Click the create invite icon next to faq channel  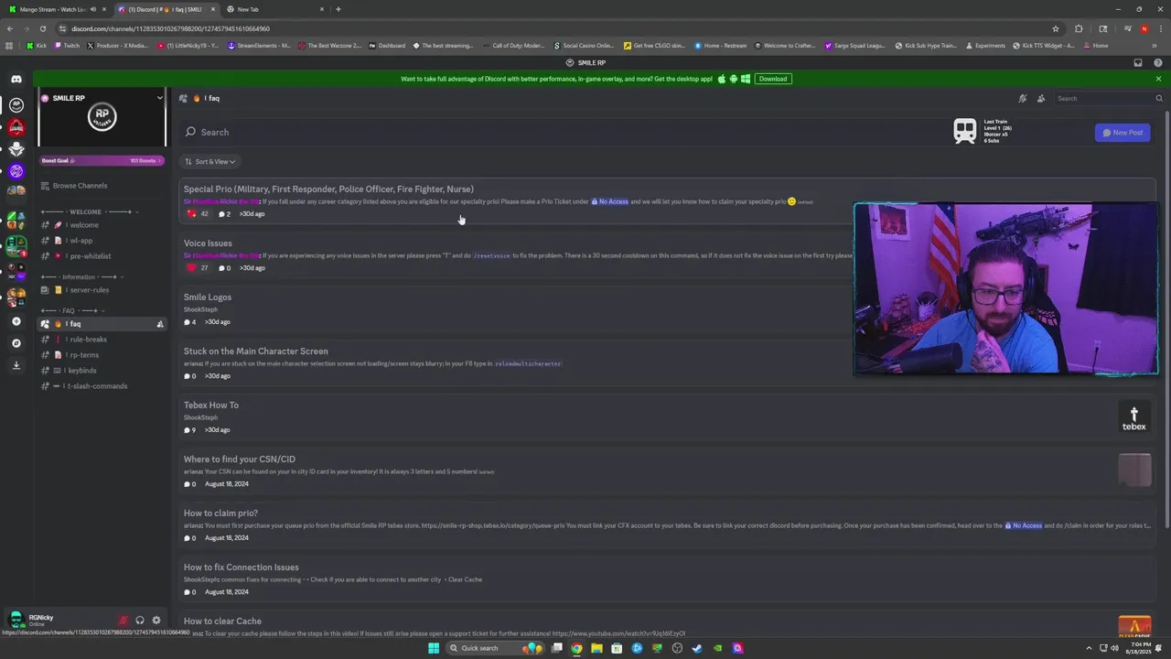point(160,324)
